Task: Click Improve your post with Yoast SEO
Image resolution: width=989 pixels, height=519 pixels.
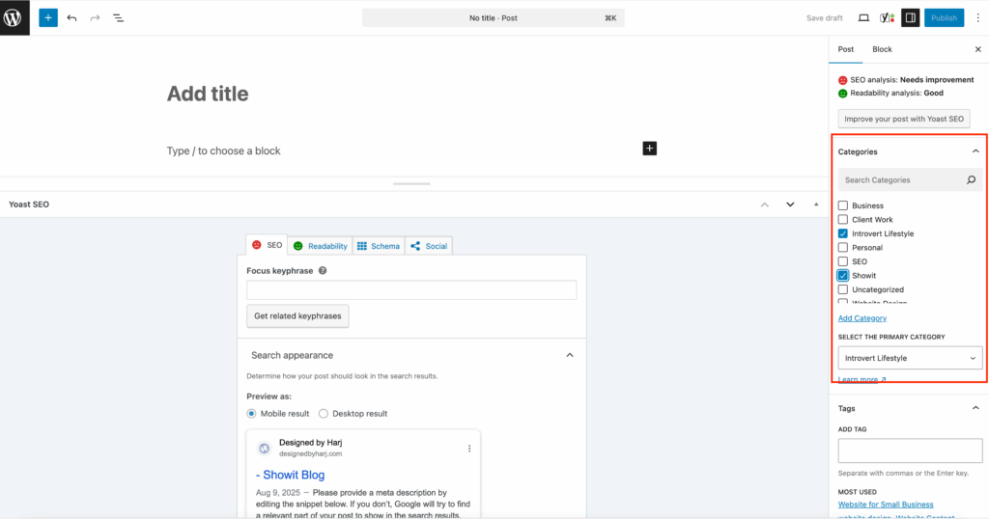Action: pyautogui.click(x=904, y=119)
